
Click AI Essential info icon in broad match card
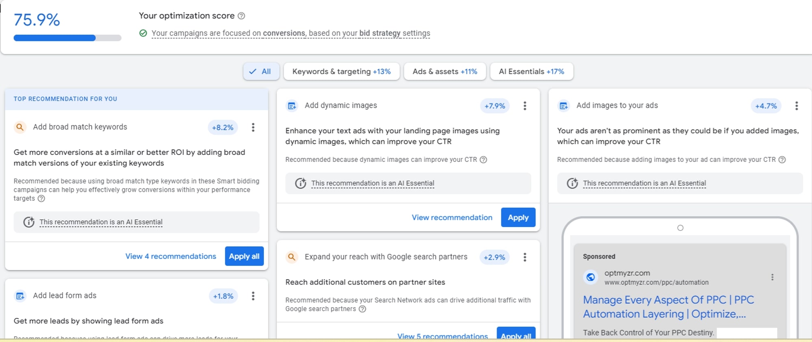point(28,222)
